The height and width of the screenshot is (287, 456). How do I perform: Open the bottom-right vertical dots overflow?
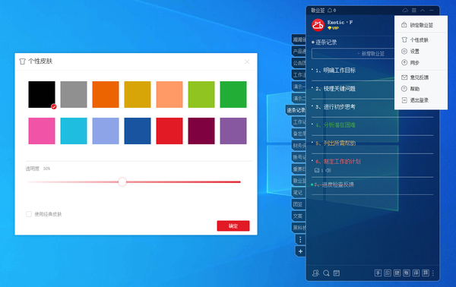click(x=433, y=273)
